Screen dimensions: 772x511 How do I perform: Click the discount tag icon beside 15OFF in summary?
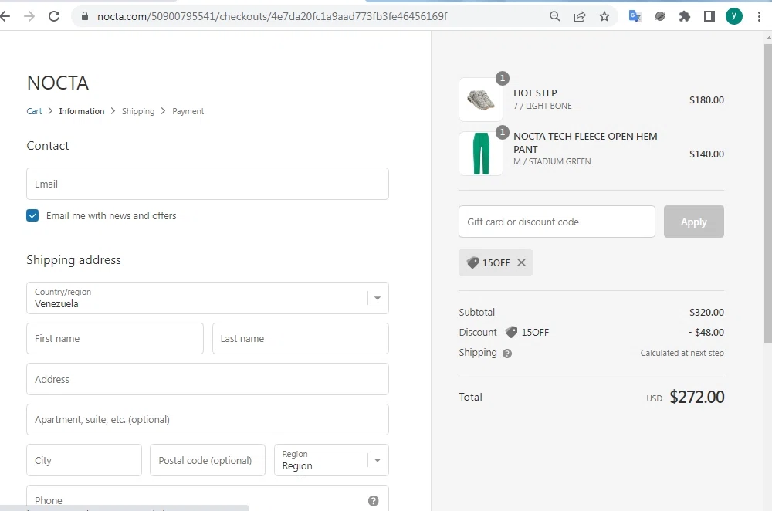coord(512,332)
